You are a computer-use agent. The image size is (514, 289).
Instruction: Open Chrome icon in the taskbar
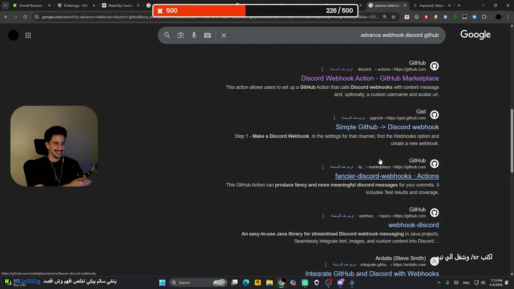click(281, 283)
